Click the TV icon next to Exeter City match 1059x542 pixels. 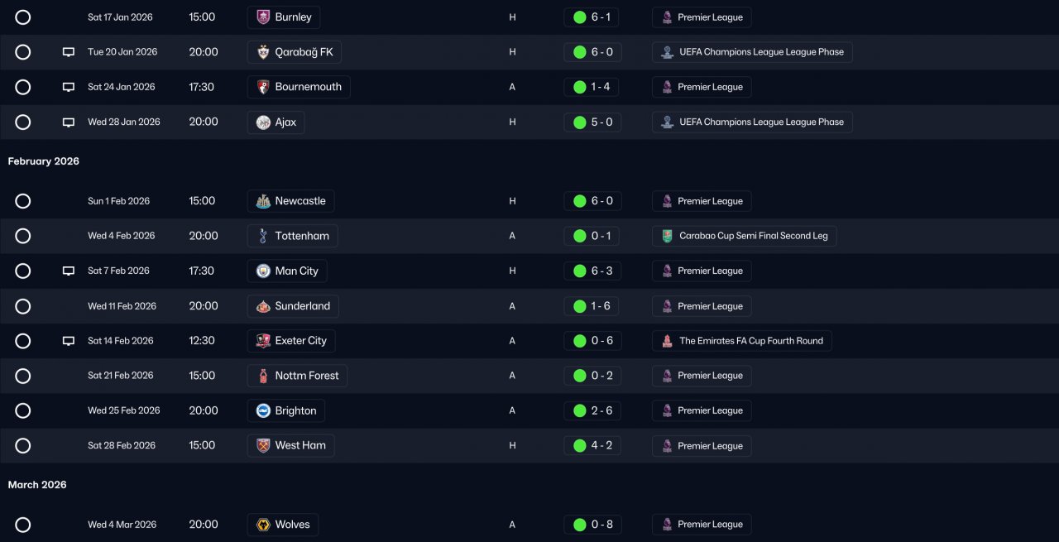tap(69, 341)
